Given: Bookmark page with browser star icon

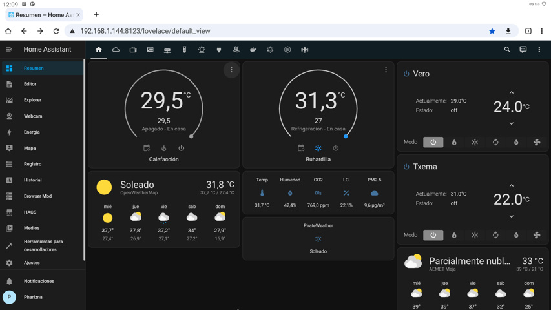Looking at the screenshot, I should [x=492, y=31].
